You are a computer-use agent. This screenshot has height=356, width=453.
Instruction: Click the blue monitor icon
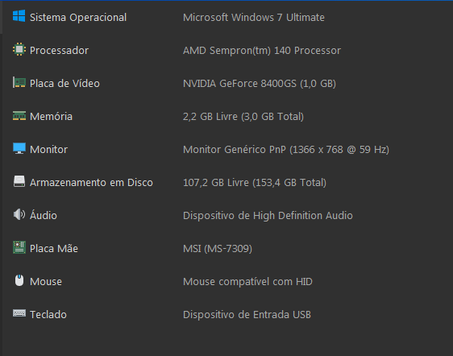(x=19, y=148)
